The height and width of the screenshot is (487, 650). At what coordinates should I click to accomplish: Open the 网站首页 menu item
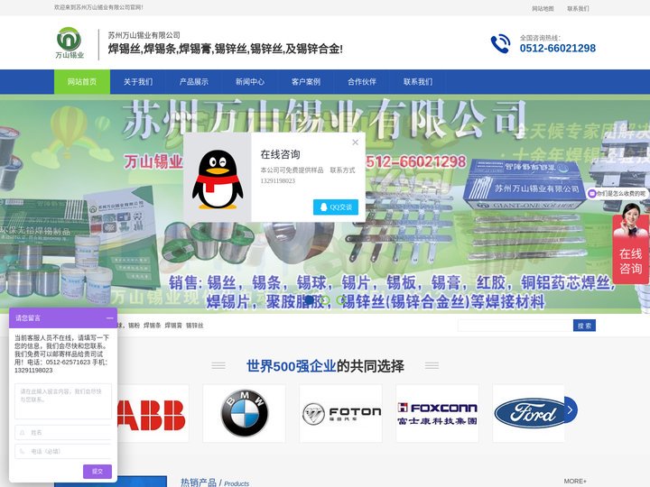[x=82, y=82]
